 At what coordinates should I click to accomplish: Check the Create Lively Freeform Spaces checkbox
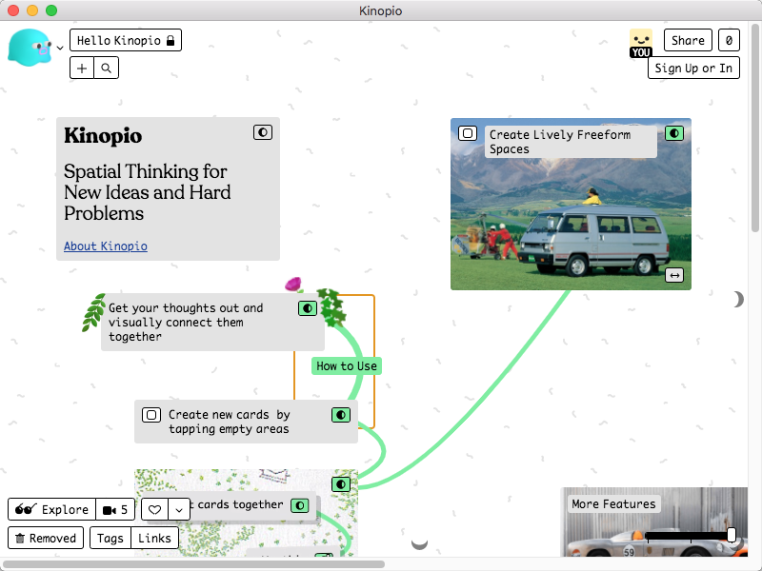coord(468,133)
